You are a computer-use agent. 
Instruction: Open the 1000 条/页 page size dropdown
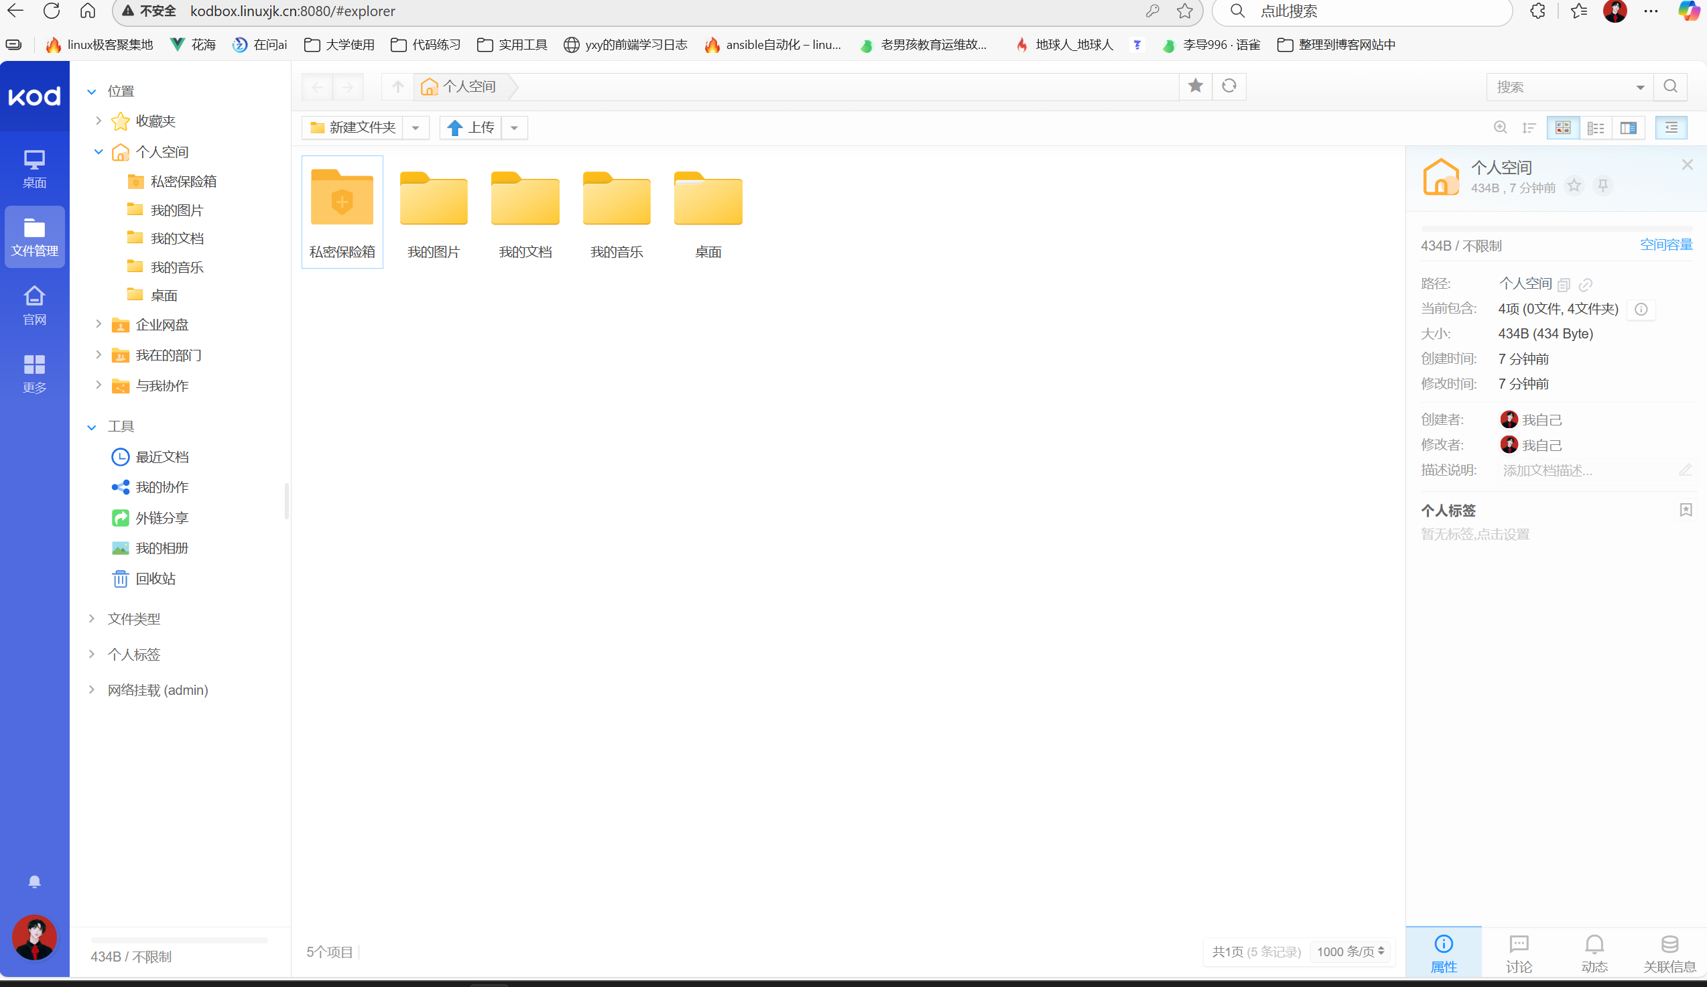[1350, 951]
